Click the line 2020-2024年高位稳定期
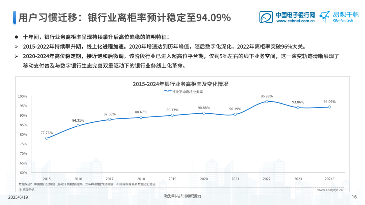 tap(181, 56)
